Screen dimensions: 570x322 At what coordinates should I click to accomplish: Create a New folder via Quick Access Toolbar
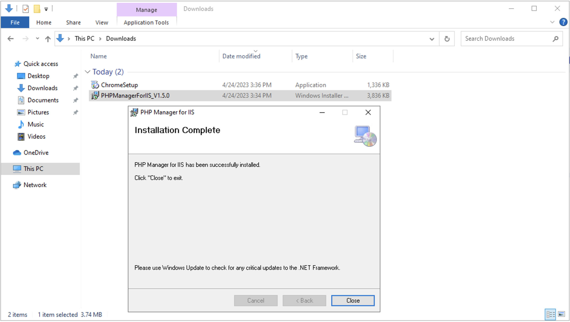(x=37, y=8)
